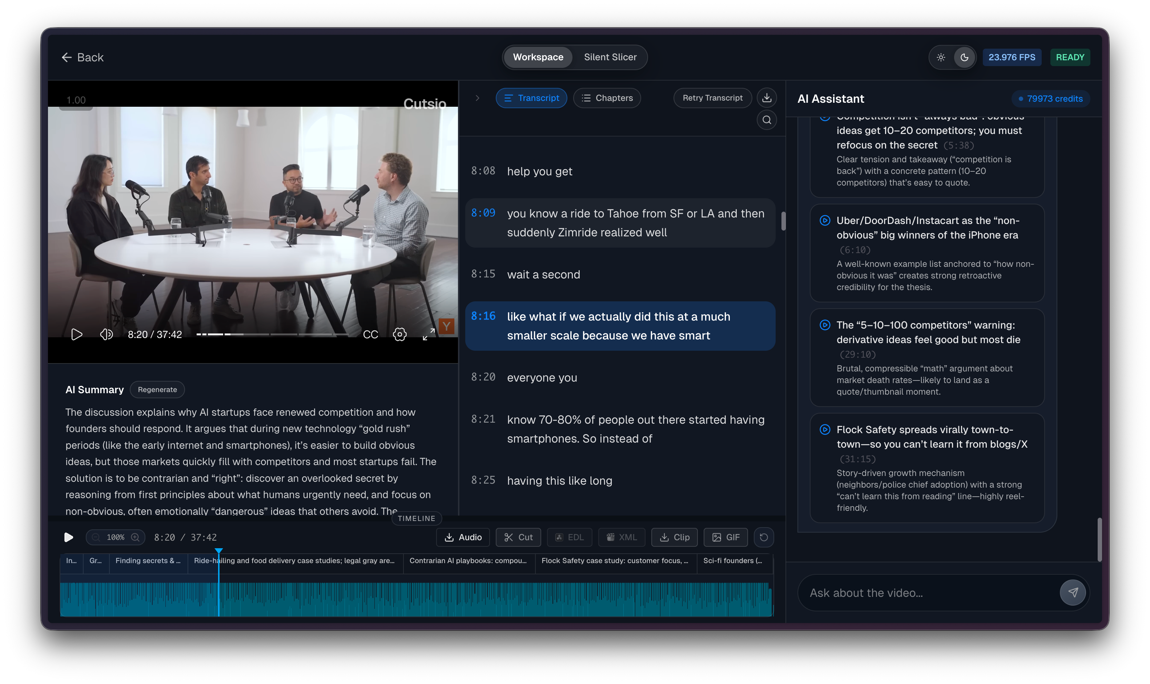The image size is (1150, 684).
Task: Play the Flock Safety highlight clip icon
Action: (x=825, y=429)
